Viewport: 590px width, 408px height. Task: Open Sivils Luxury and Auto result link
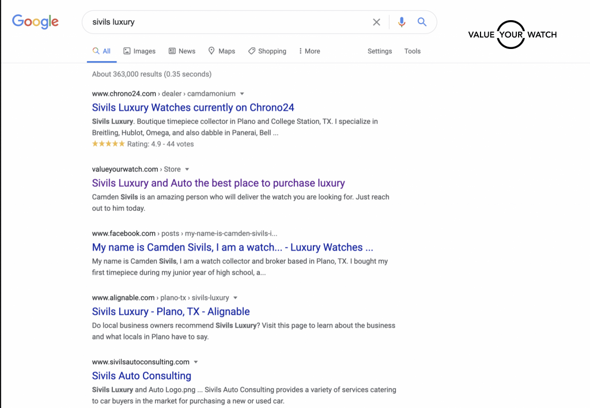(218, 183)
